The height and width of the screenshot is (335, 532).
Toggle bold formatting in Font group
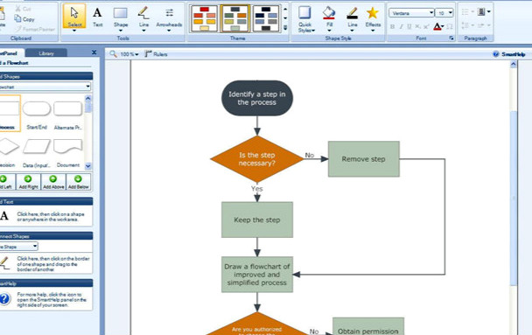pos(392,27)
